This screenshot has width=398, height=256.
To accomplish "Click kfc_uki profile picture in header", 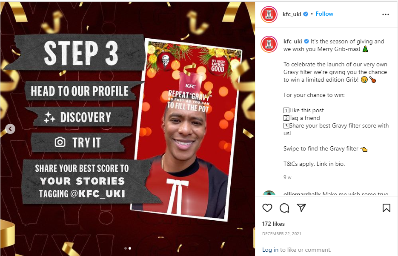I will coord(269,14).
